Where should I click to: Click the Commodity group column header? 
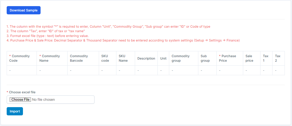click(180, 58)
